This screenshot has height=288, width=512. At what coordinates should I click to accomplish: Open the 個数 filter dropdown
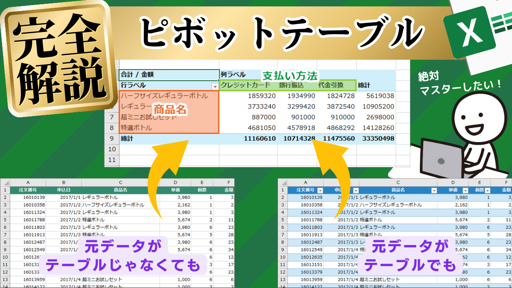[487, 189]
